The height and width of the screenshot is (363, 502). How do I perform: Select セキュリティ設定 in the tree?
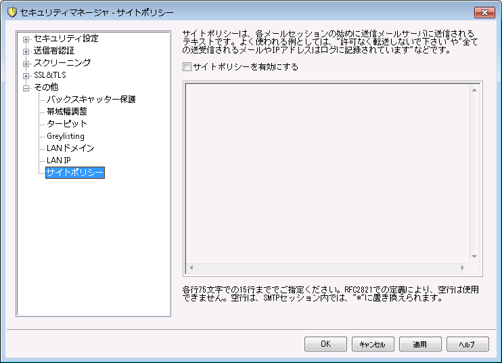66,39
